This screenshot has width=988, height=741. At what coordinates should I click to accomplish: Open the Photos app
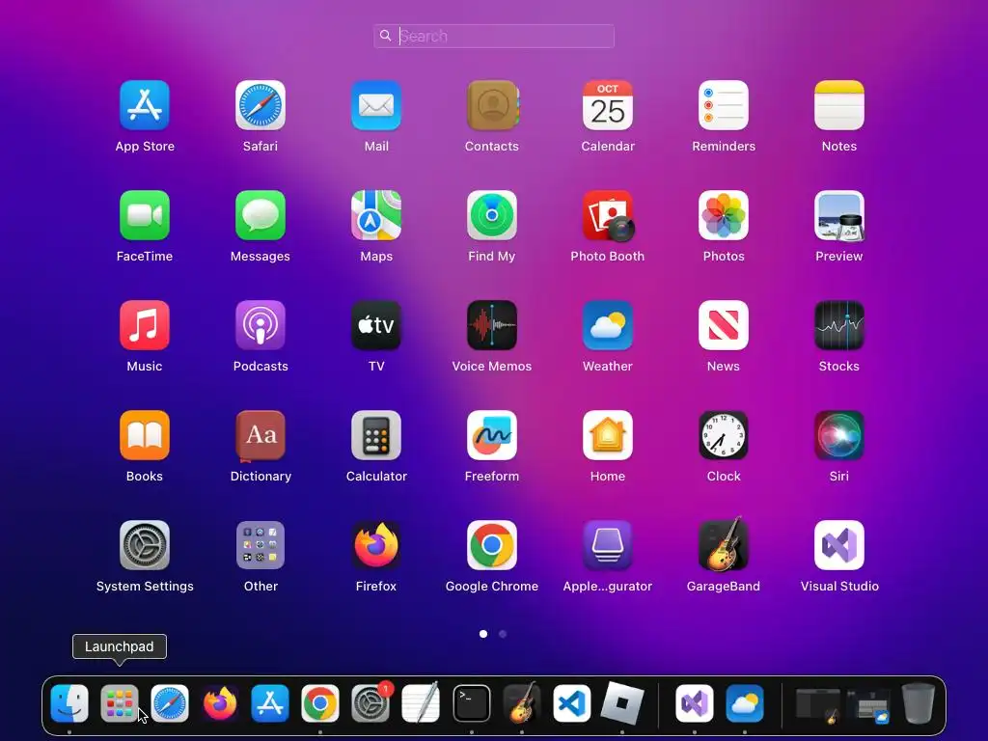pyautogui.click(x=724, y=215)
